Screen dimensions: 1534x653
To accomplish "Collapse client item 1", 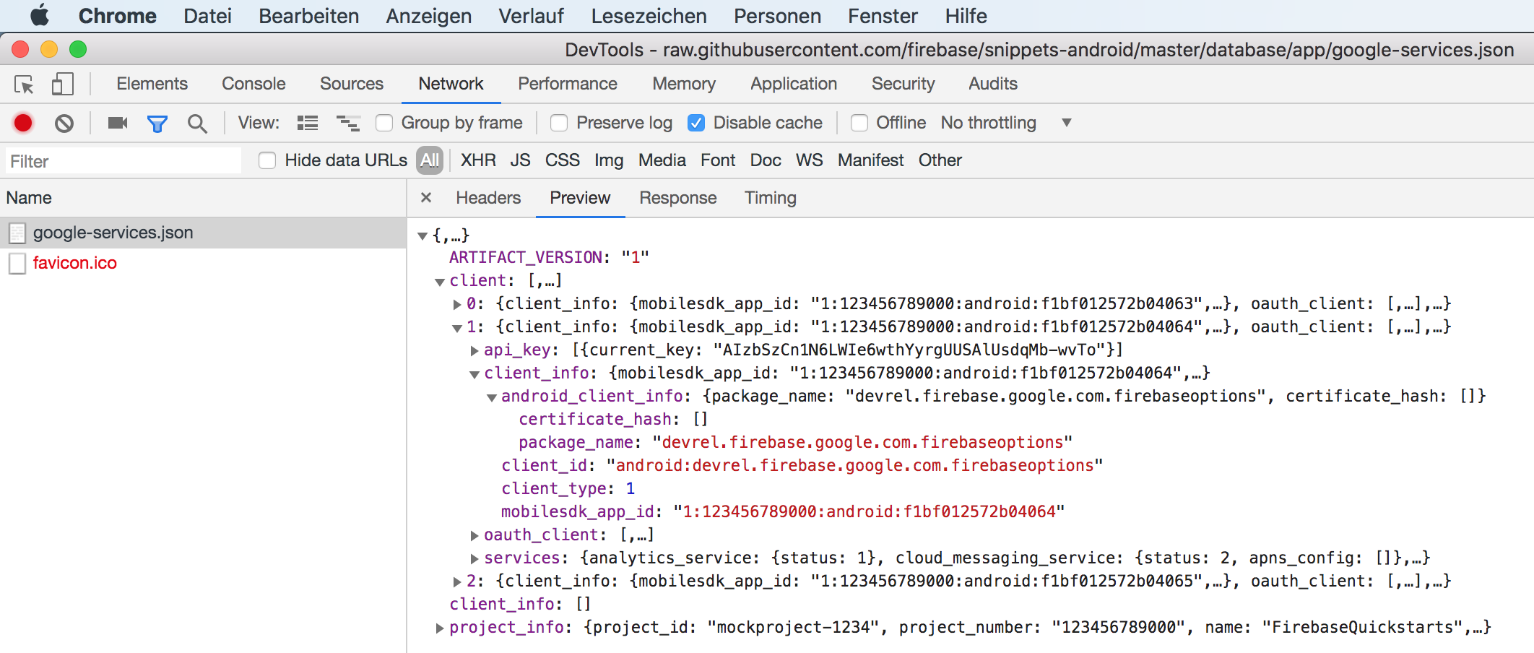I will click(457, 328).
